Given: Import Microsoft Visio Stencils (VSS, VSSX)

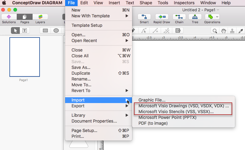Looking at the screenshot, I should coord(184,112).
